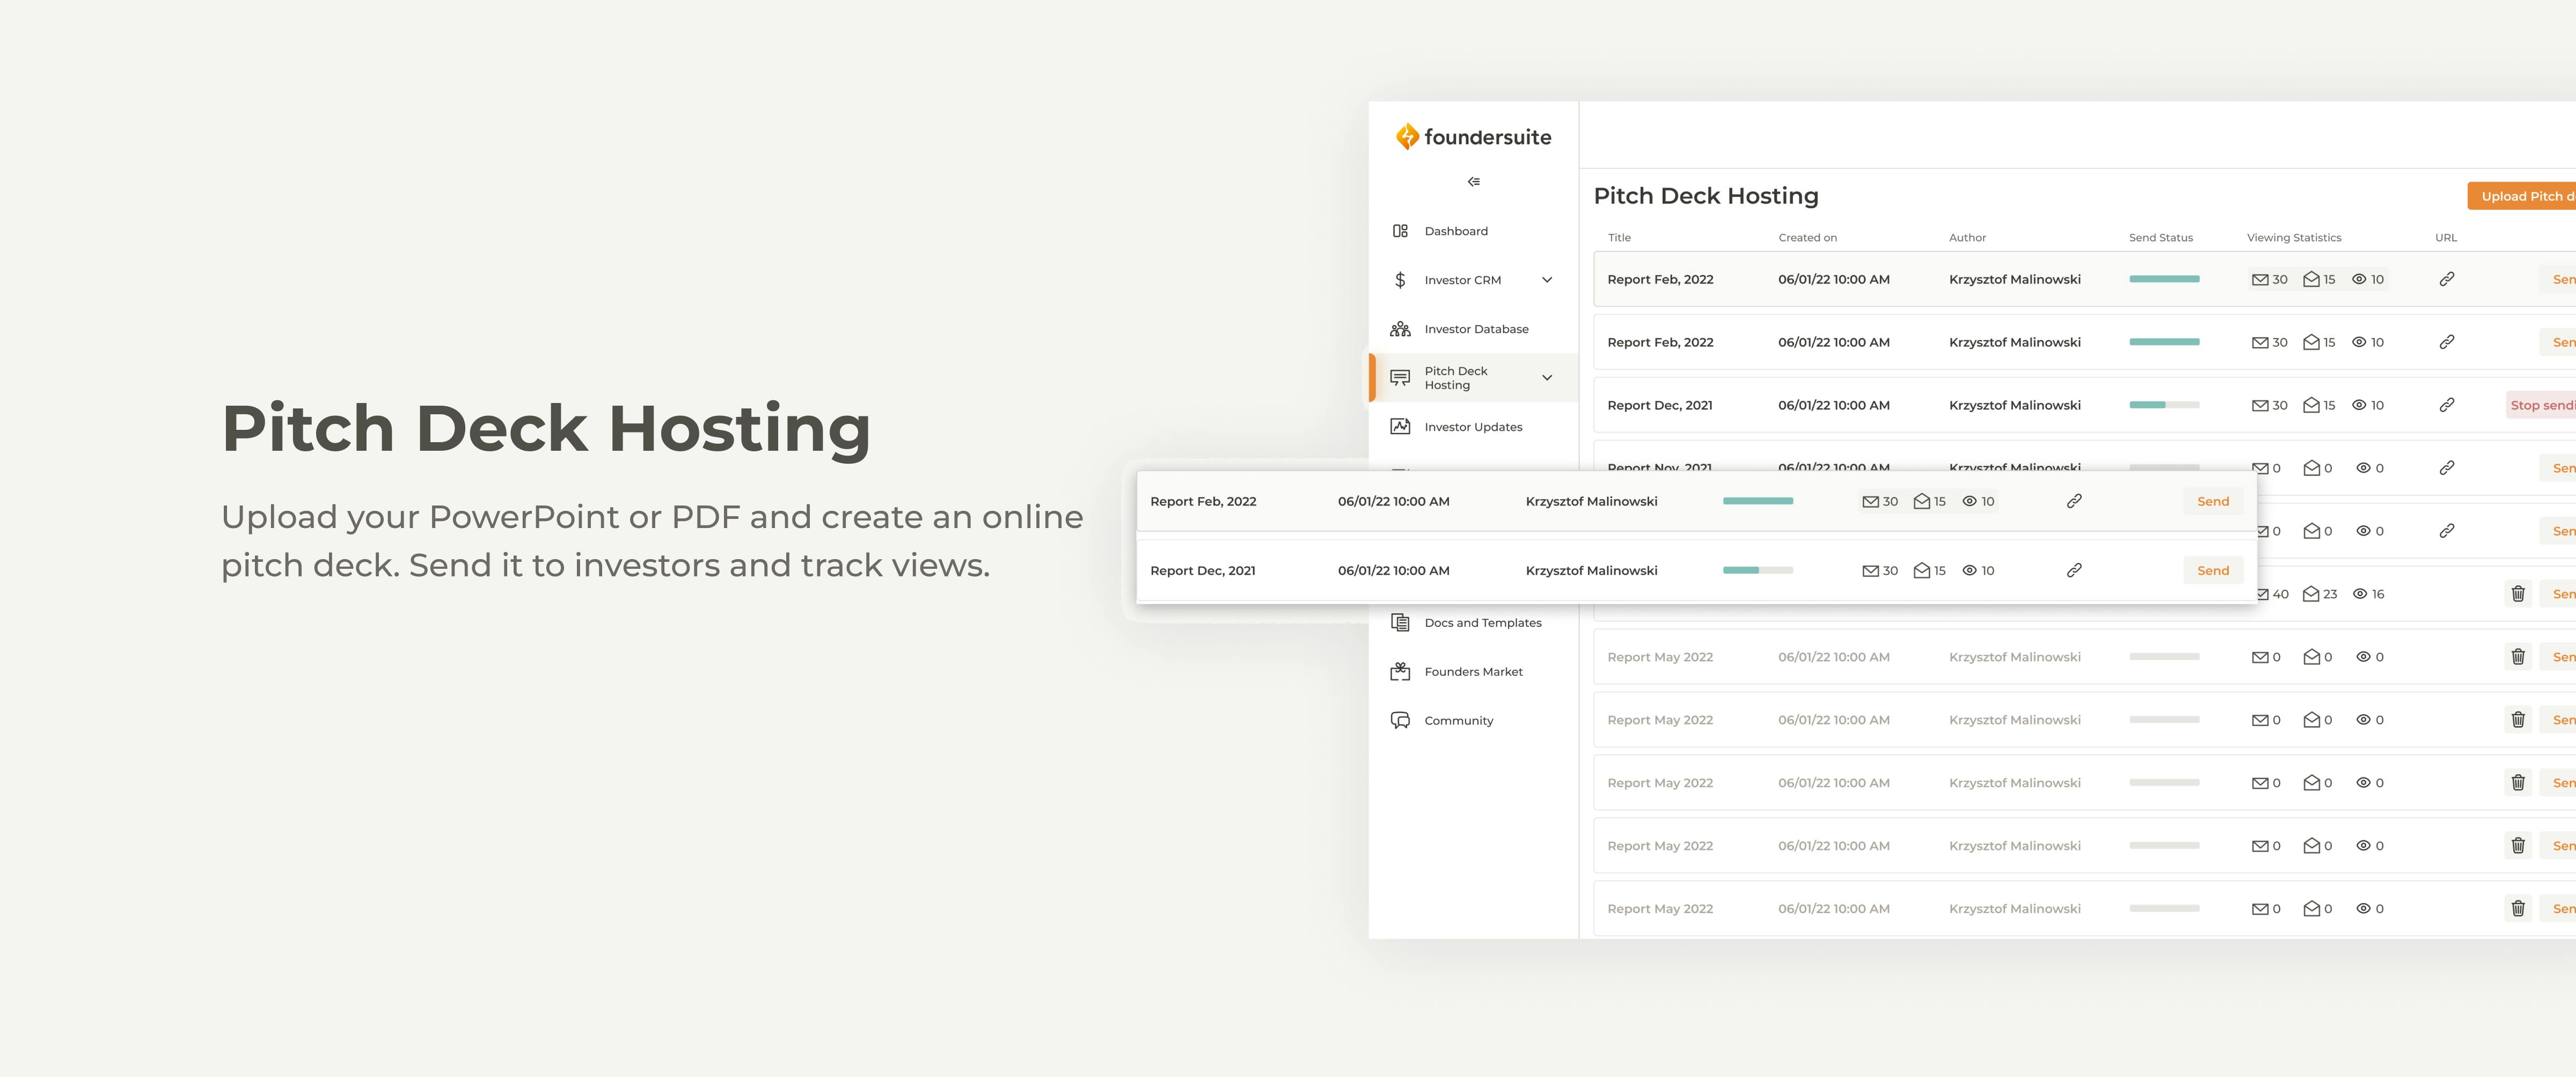Click the Created on column header

(x=1807, y=238)
